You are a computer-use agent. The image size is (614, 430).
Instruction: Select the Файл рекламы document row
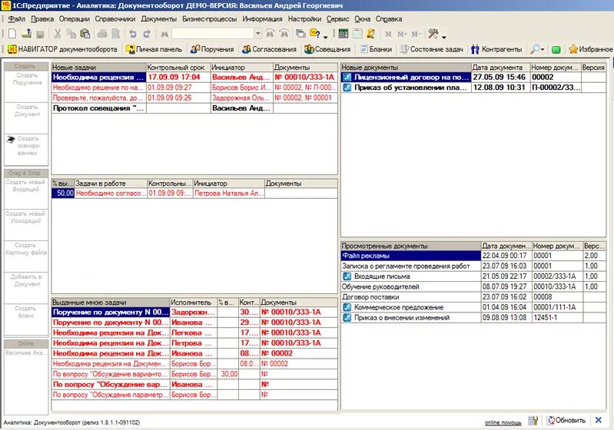pos(473,256)
